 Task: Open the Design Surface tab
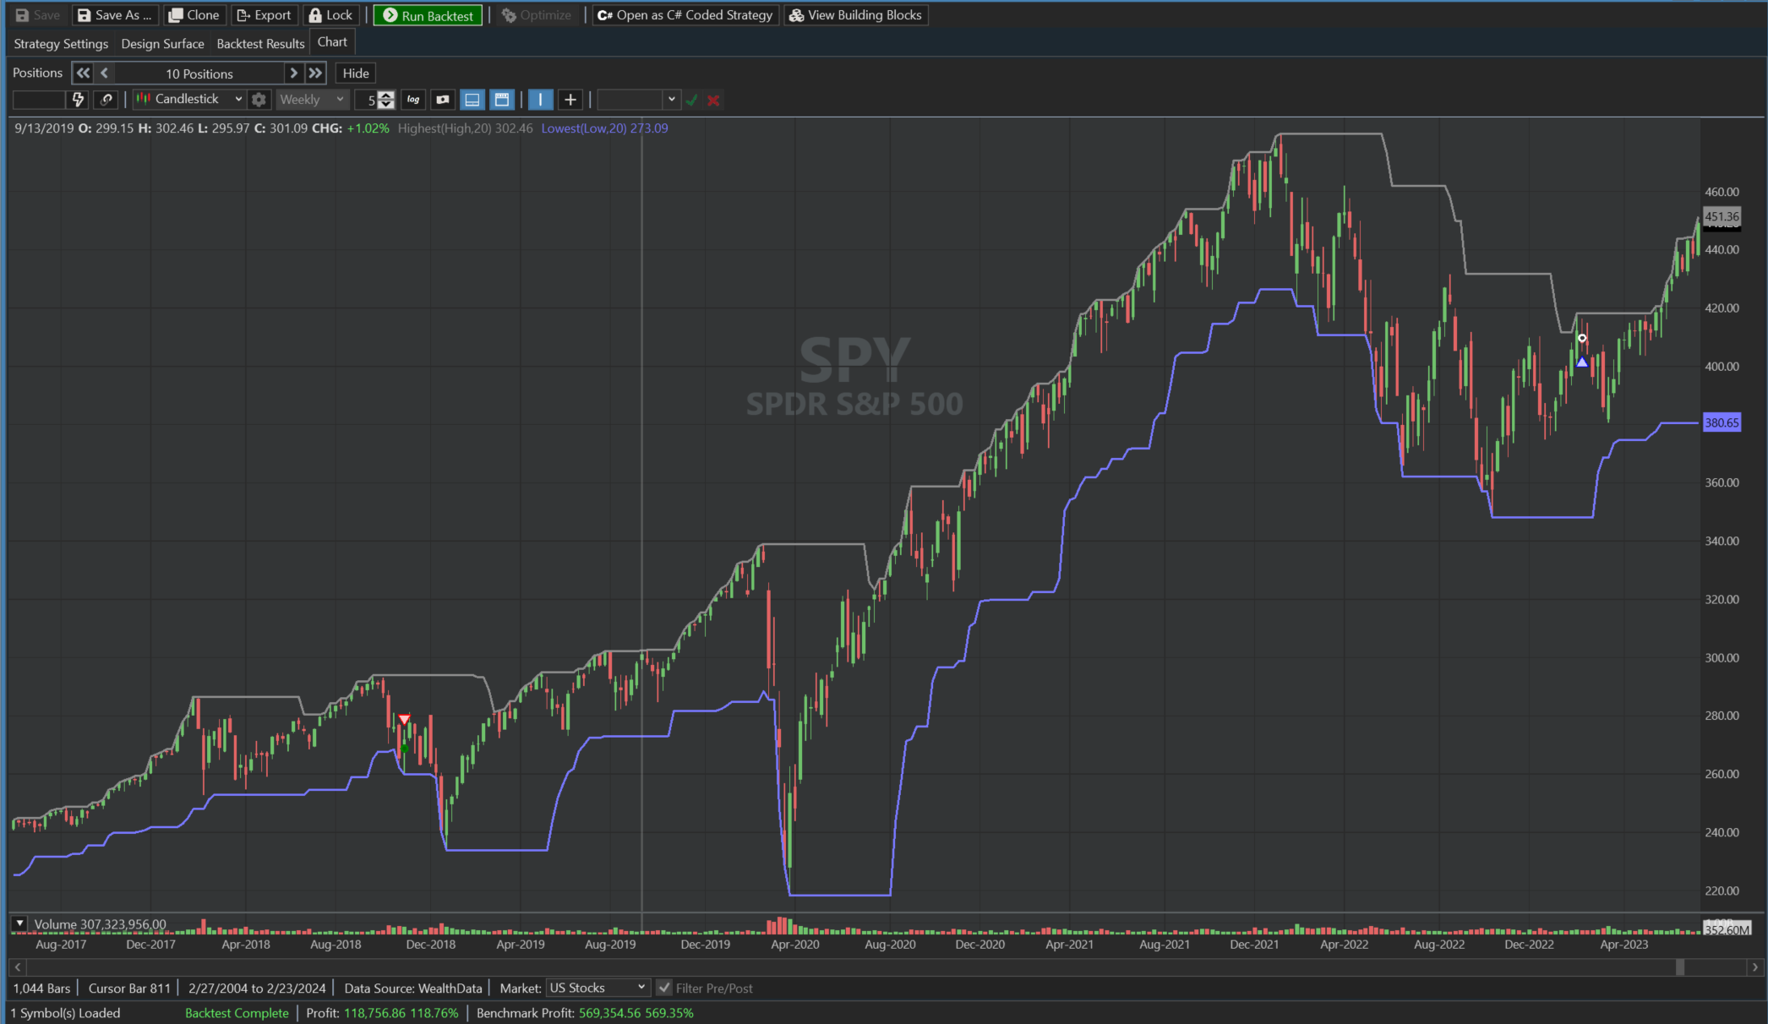click(162, 43)
